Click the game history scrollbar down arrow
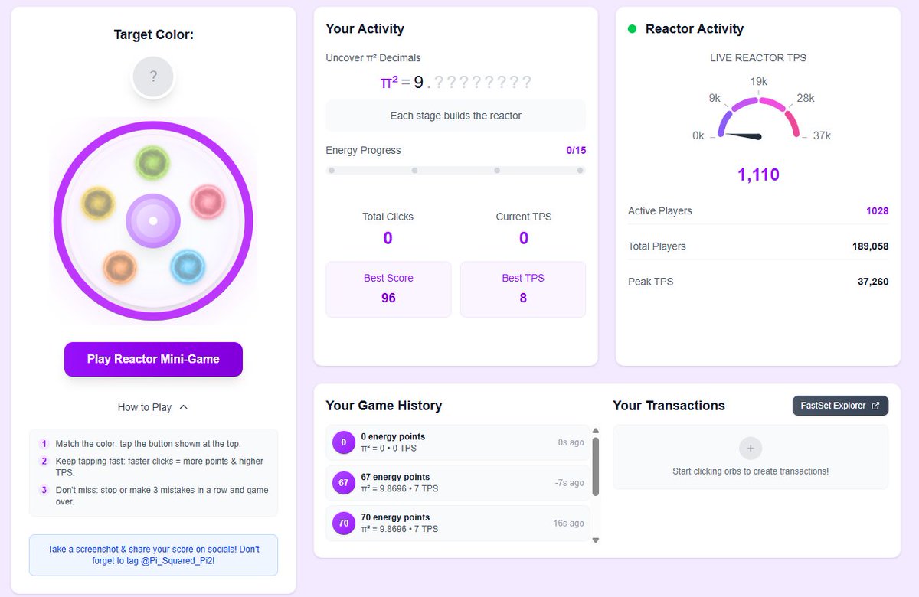 (596, 540)
